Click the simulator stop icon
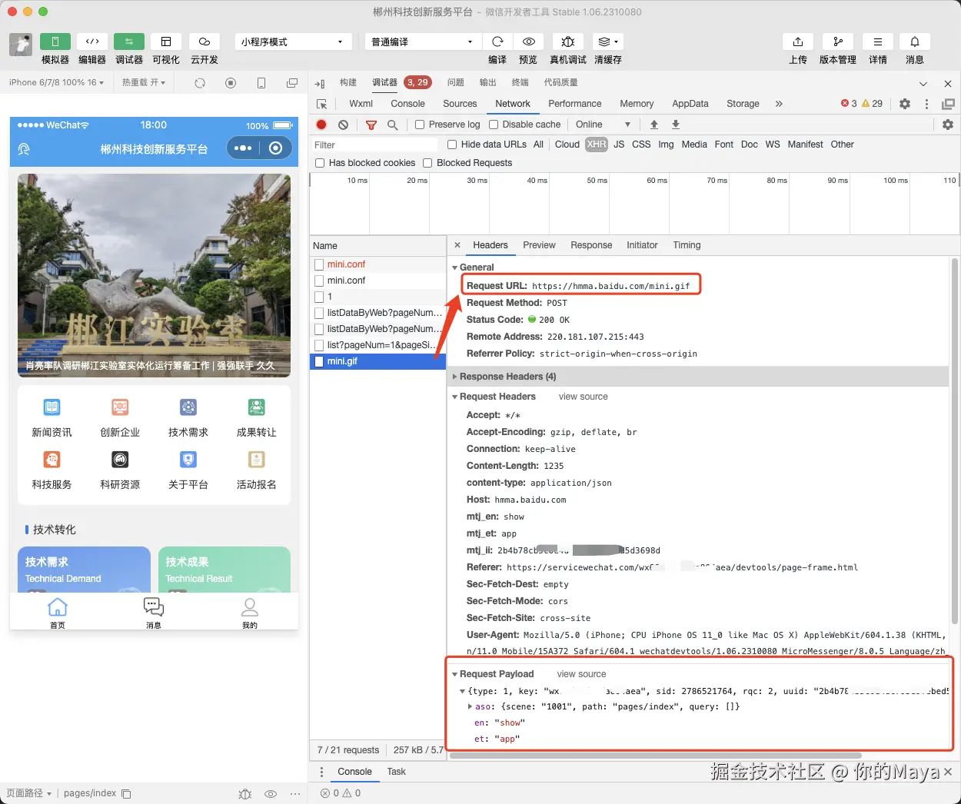This screenshot has width=961, height=804. pyautogui.click(x=231, y=83)
